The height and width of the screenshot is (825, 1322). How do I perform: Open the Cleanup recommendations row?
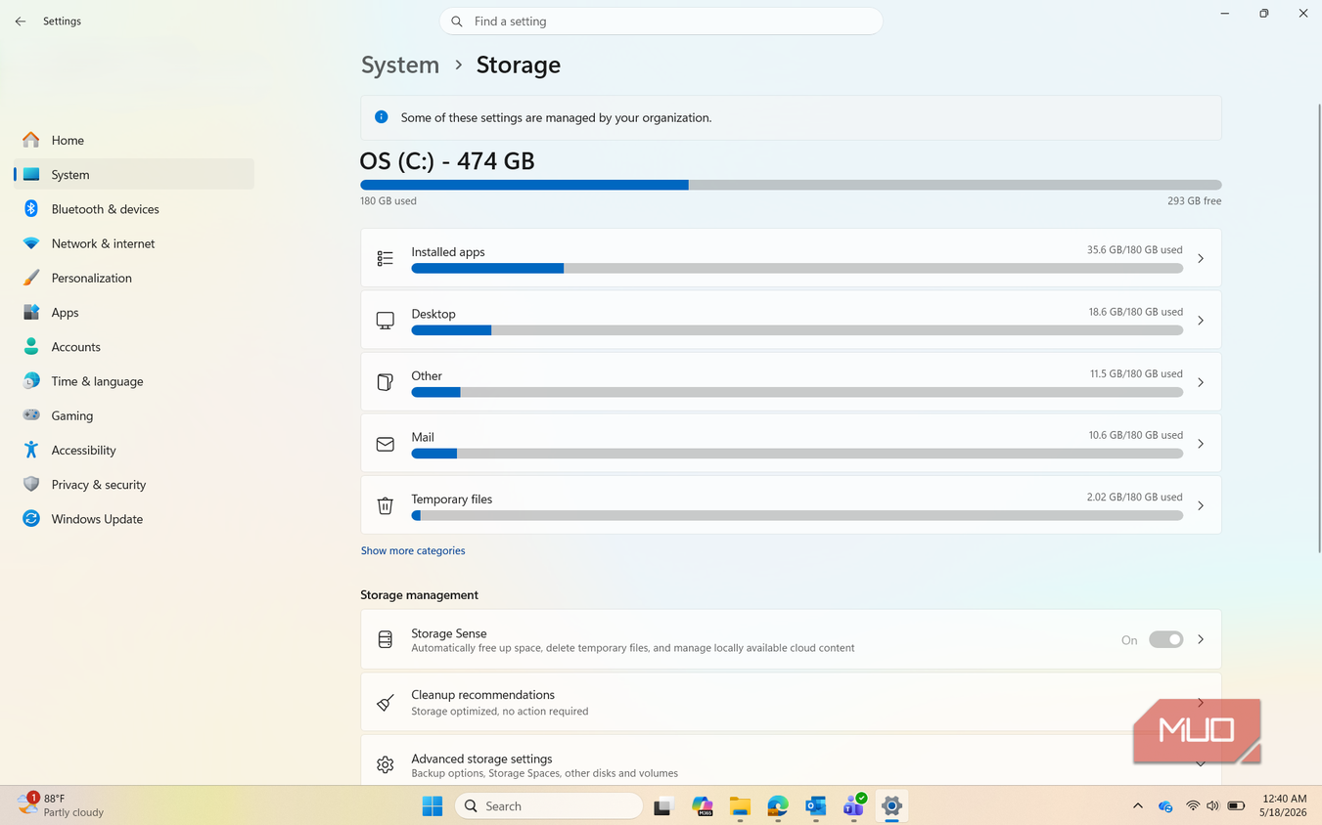pos(791,702)
